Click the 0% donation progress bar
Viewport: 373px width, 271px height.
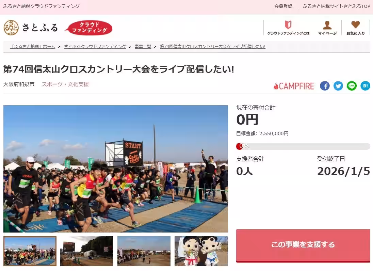point(303,146)
